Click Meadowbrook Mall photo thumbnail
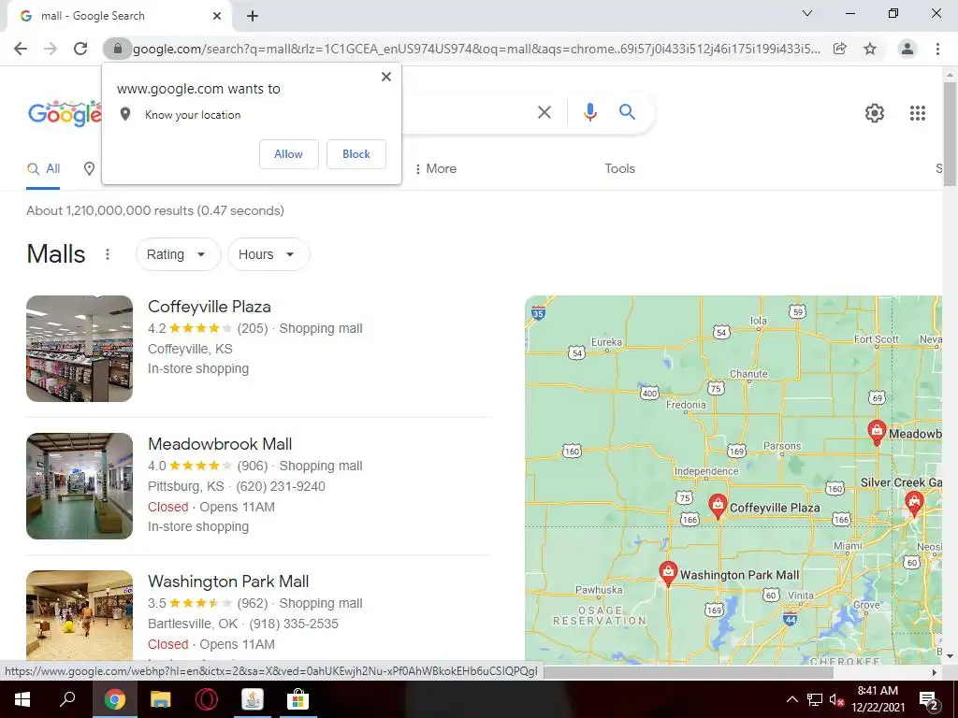This screenshot has width=958, height=718. (x=80, y=486)
